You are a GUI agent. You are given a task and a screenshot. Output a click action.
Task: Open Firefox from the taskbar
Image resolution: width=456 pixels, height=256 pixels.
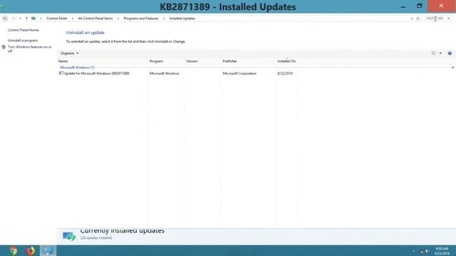pos(30,250)
